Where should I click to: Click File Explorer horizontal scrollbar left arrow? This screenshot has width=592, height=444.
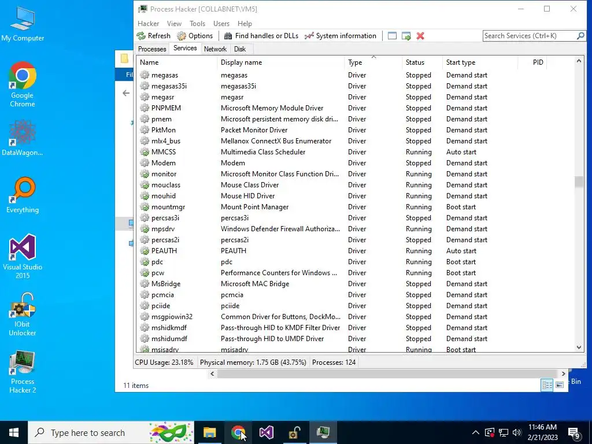pos(212,374)
